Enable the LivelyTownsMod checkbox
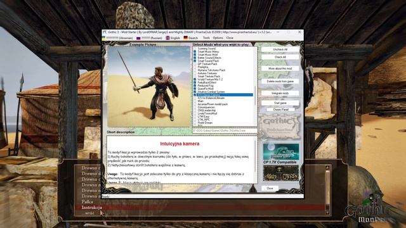The height and width of the screenshot is (228, 406). click(195, 113)
